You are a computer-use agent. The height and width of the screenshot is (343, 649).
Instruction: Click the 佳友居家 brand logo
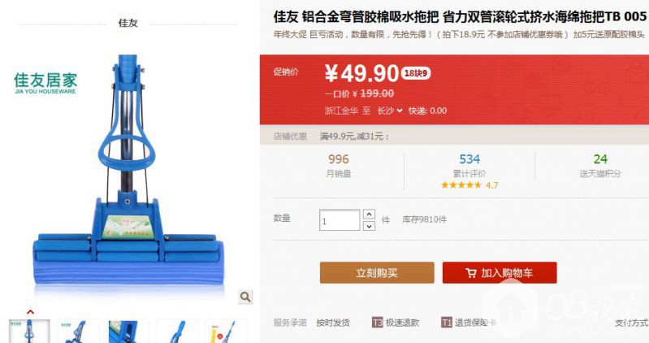tap(45, 83)
